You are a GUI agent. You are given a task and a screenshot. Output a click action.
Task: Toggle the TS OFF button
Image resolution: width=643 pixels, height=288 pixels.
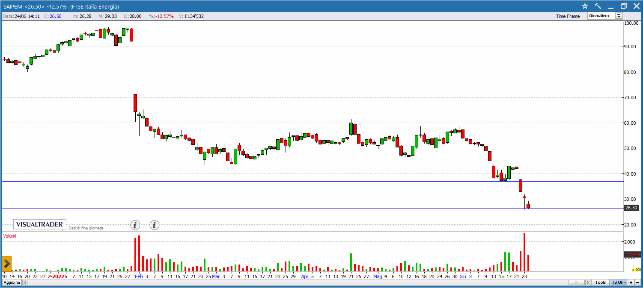(619, 282)
